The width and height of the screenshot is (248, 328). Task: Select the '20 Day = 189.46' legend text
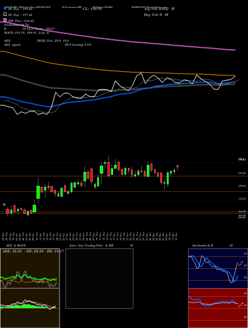click(x=20, y=9)
